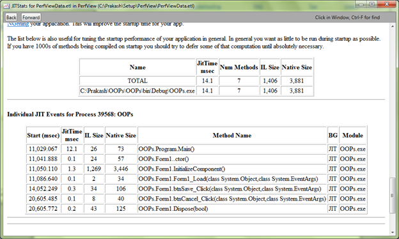
Task: Click the scrollbar down arrow
Action: [x=393, y=232]
